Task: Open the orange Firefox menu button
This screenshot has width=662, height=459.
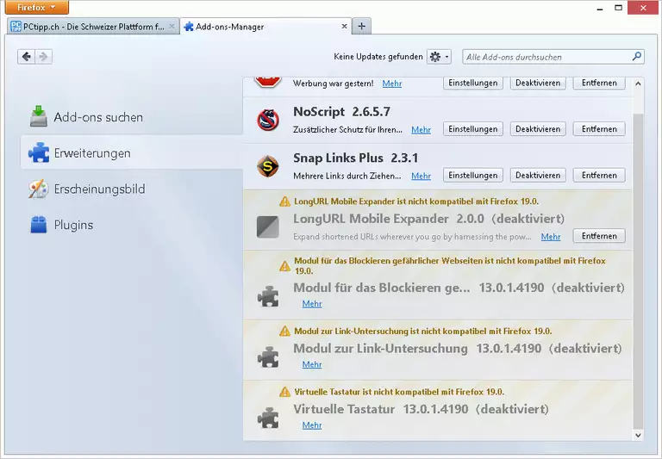Action: coord(36,7)
